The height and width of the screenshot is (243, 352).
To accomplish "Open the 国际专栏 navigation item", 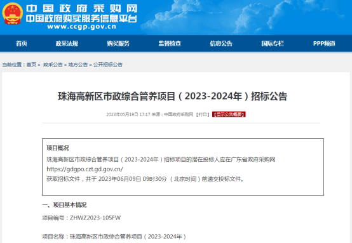I will (x=273, y=44).
